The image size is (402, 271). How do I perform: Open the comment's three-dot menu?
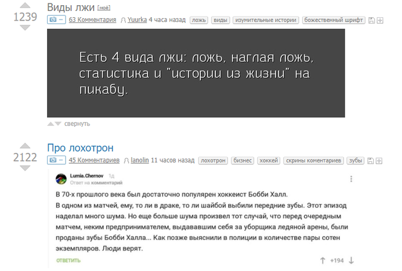pyautogui.click(x=351, y=179)
